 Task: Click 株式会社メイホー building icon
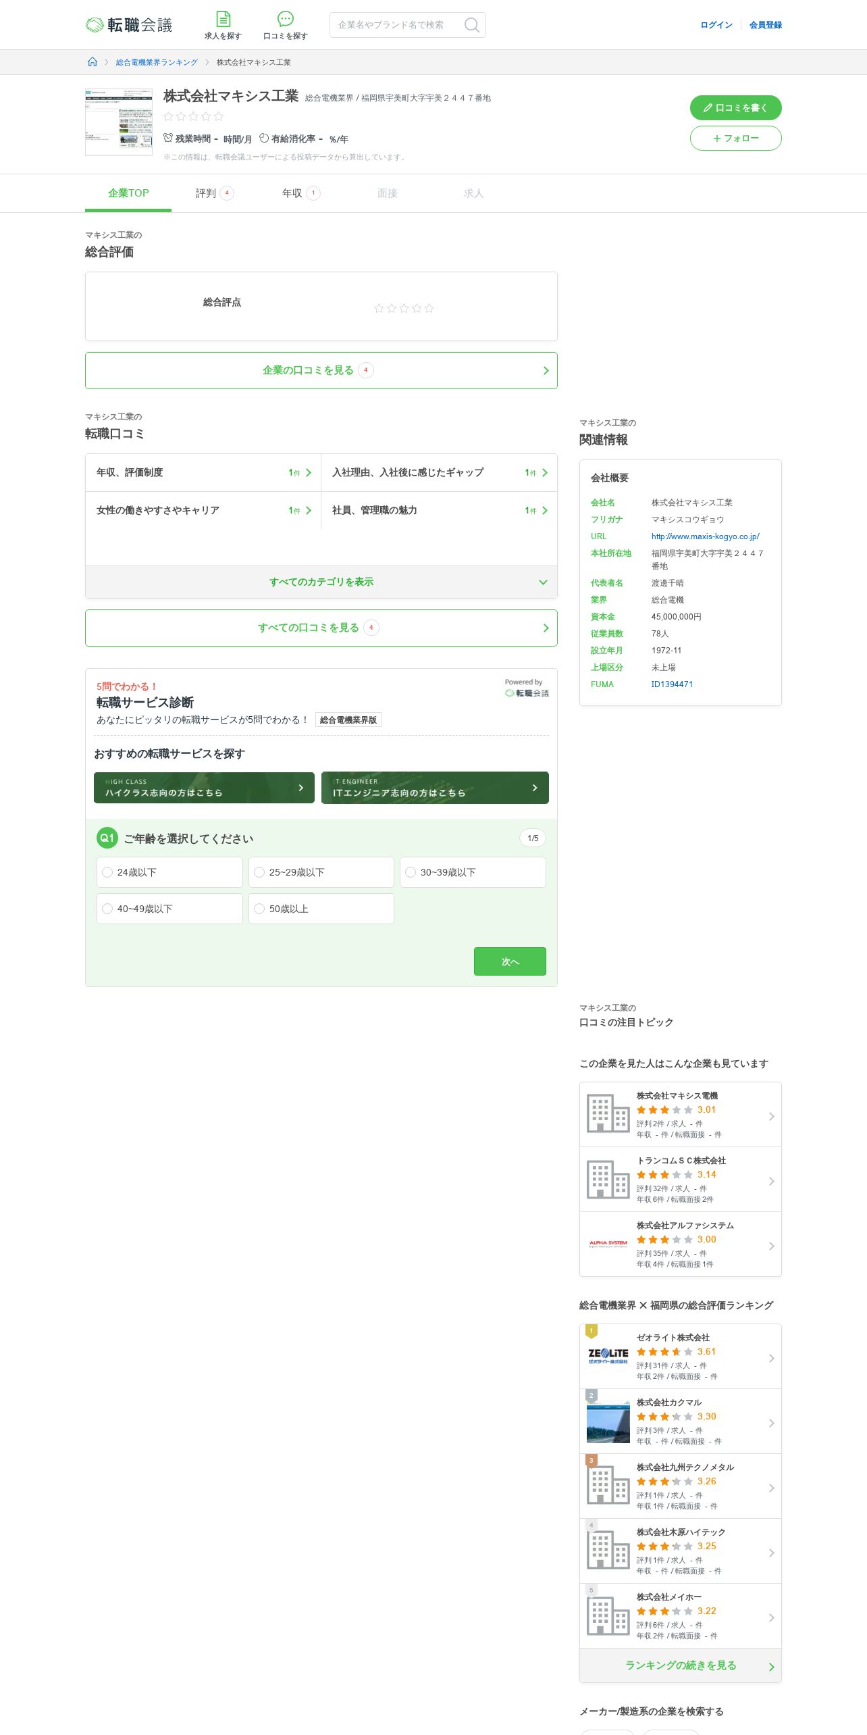(x=608, y=1615)
